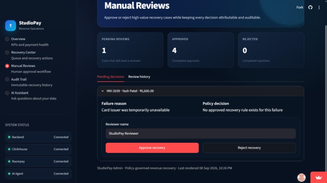Image resolution: width=327 pixels, height=183 pixels.
Task: Click the user avatar near the crown badge
Action: click(x=301, y=177)
